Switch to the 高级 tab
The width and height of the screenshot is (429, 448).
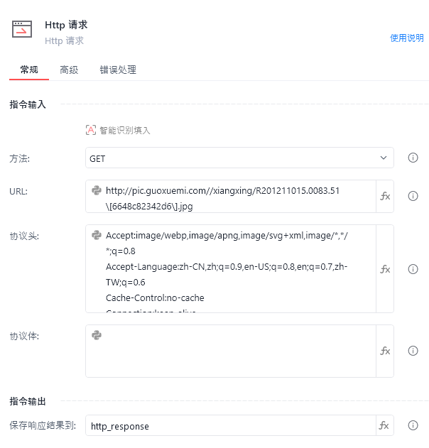point(69,70)
